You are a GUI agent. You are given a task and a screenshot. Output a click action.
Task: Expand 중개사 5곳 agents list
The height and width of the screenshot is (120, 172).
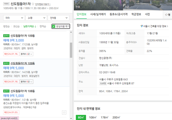coord(26,82)
